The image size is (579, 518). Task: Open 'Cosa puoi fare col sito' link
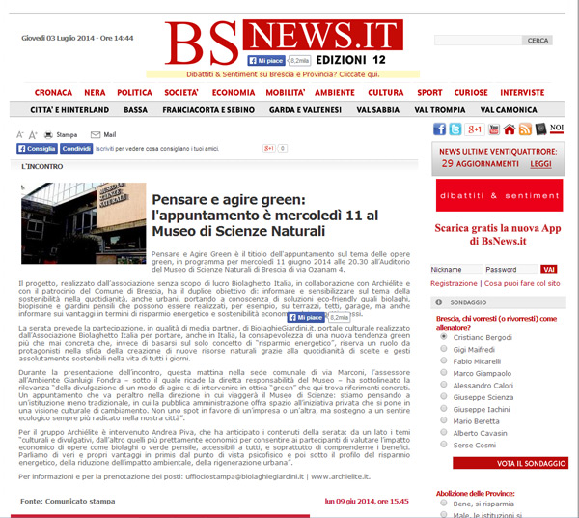(x=522, y=283)
